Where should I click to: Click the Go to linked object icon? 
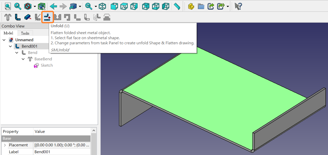(x=73, y=6)
